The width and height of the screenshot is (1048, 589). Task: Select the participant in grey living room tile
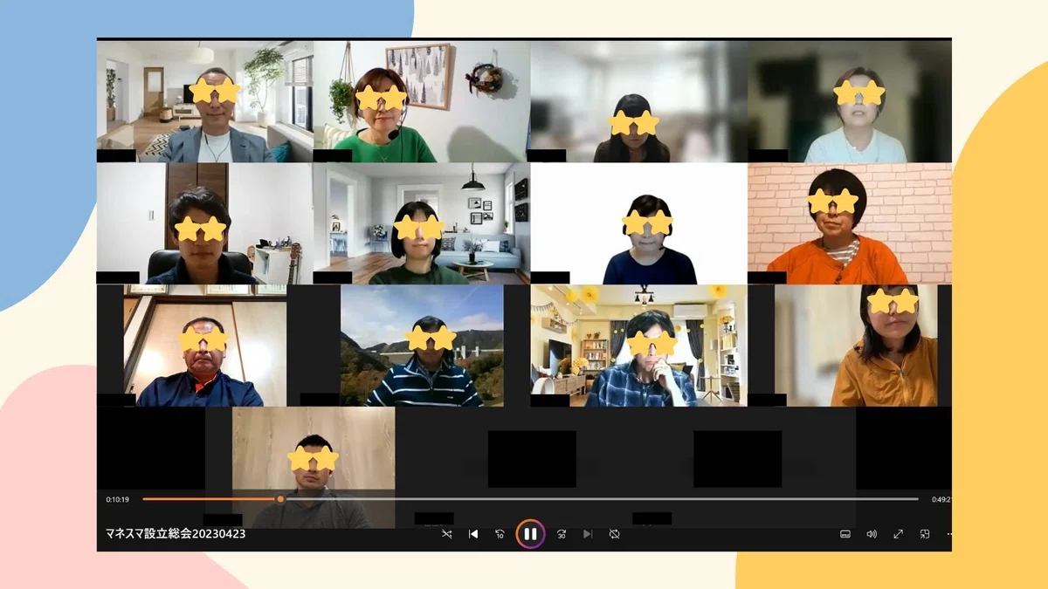click(x=422, y=223)
